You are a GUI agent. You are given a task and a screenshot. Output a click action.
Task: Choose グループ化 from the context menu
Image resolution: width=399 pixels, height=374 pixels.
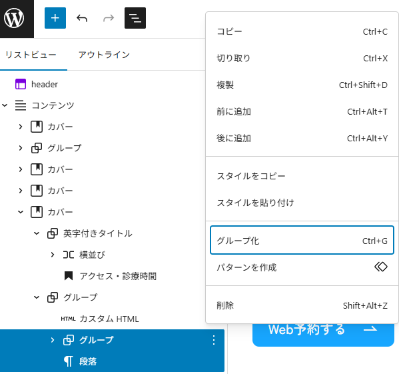302,241
